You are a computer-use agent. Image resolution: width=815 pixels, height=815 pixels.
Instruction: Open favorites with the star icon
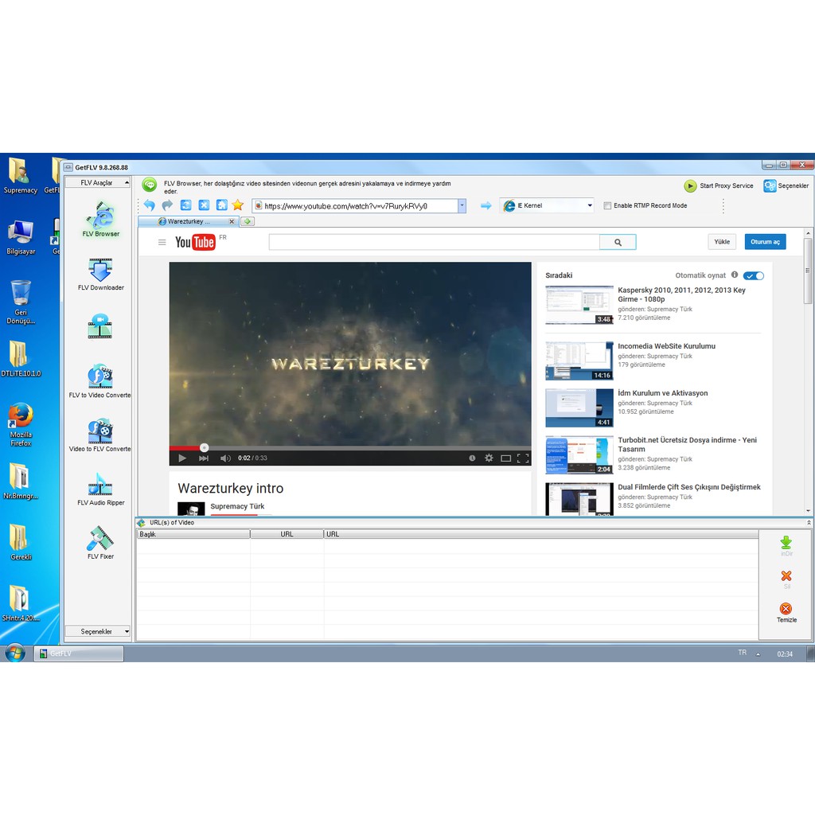click(237, 205)
